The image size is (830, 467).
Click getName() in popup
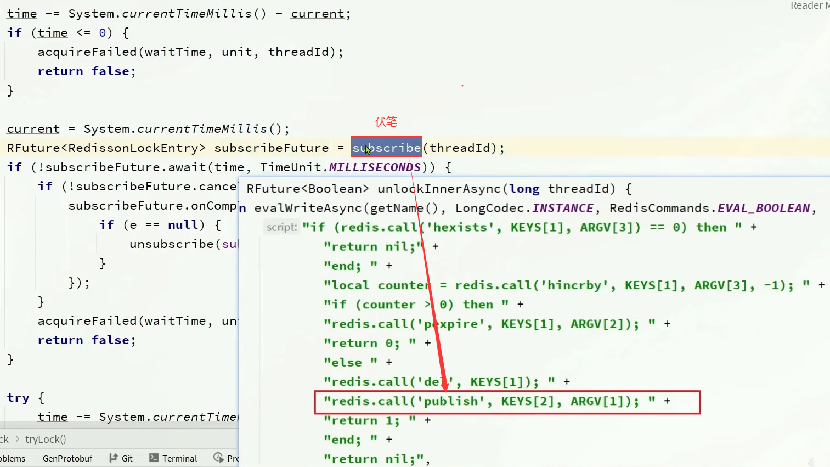(405, 208)
